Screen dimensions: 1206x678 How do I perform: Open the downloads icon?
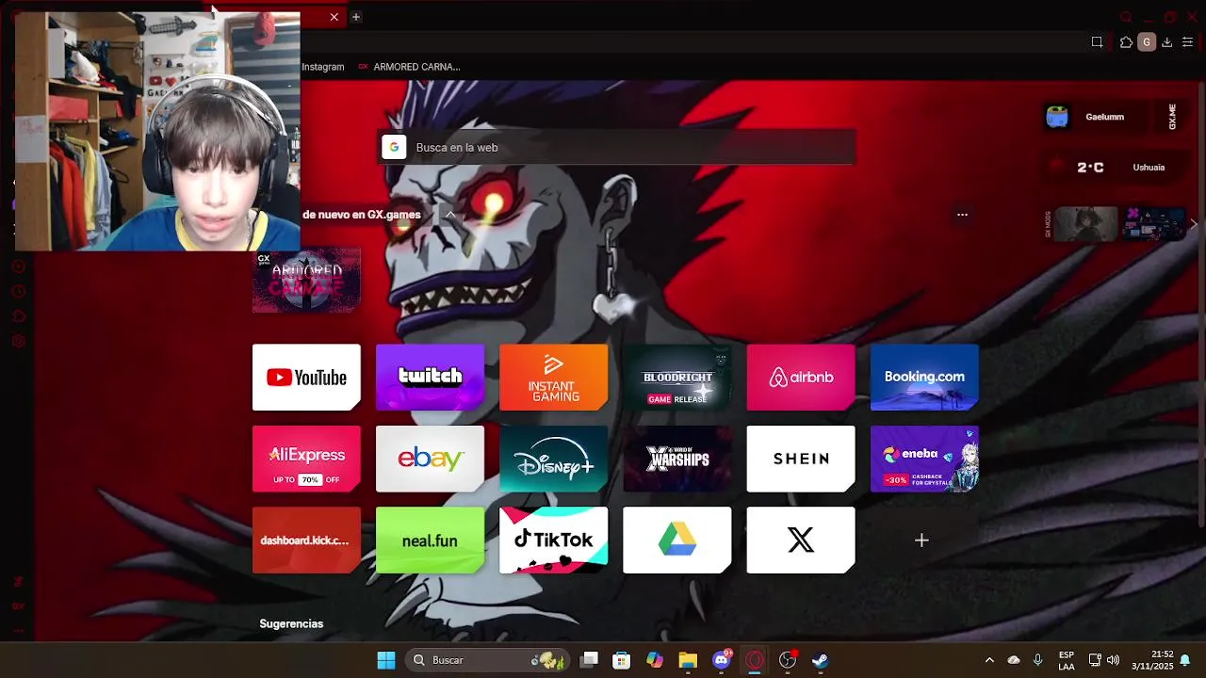tap(1166, 42)
